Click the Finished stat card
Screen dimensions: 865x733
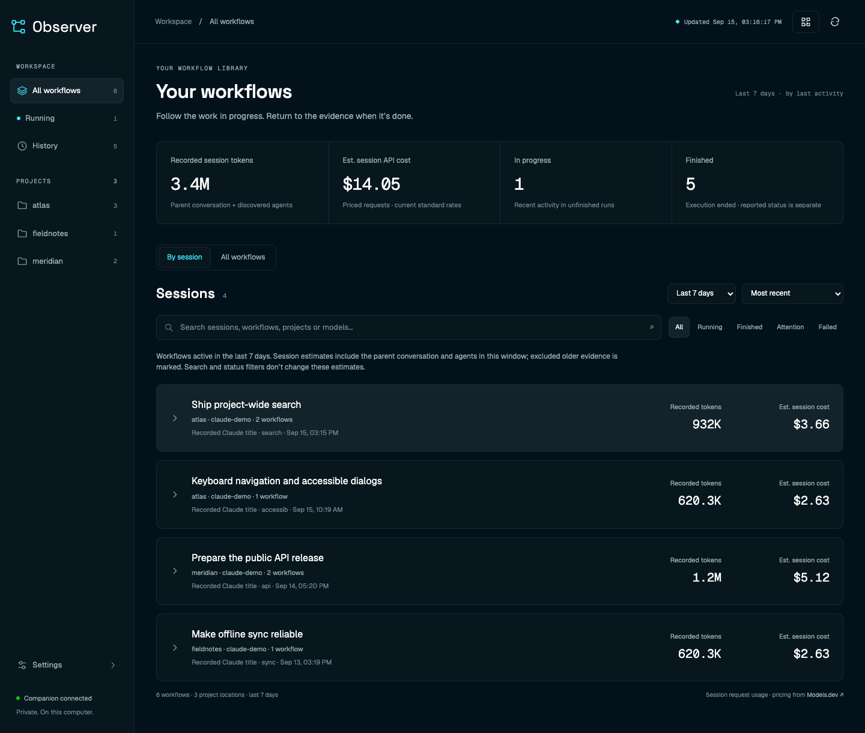tap(757, 183)
